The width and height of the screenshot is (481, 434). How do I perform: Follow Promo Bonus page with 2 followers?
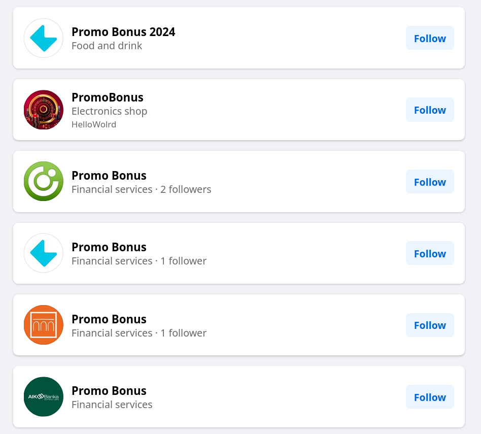[430, 182]
